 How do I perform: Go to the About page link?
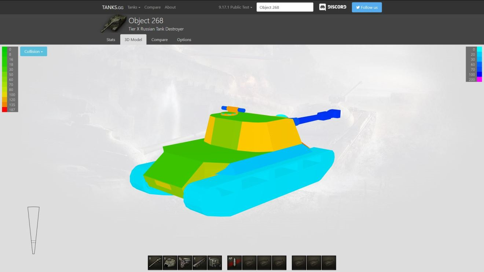pyautogui.click(x=170, y=7)
